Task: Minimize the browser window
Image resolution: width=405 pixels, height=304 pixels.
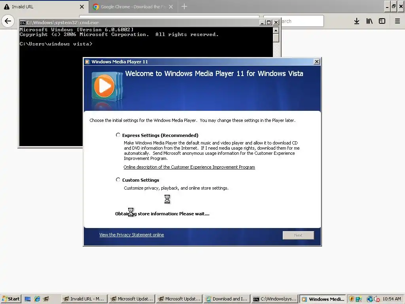Action: point(387,7)
